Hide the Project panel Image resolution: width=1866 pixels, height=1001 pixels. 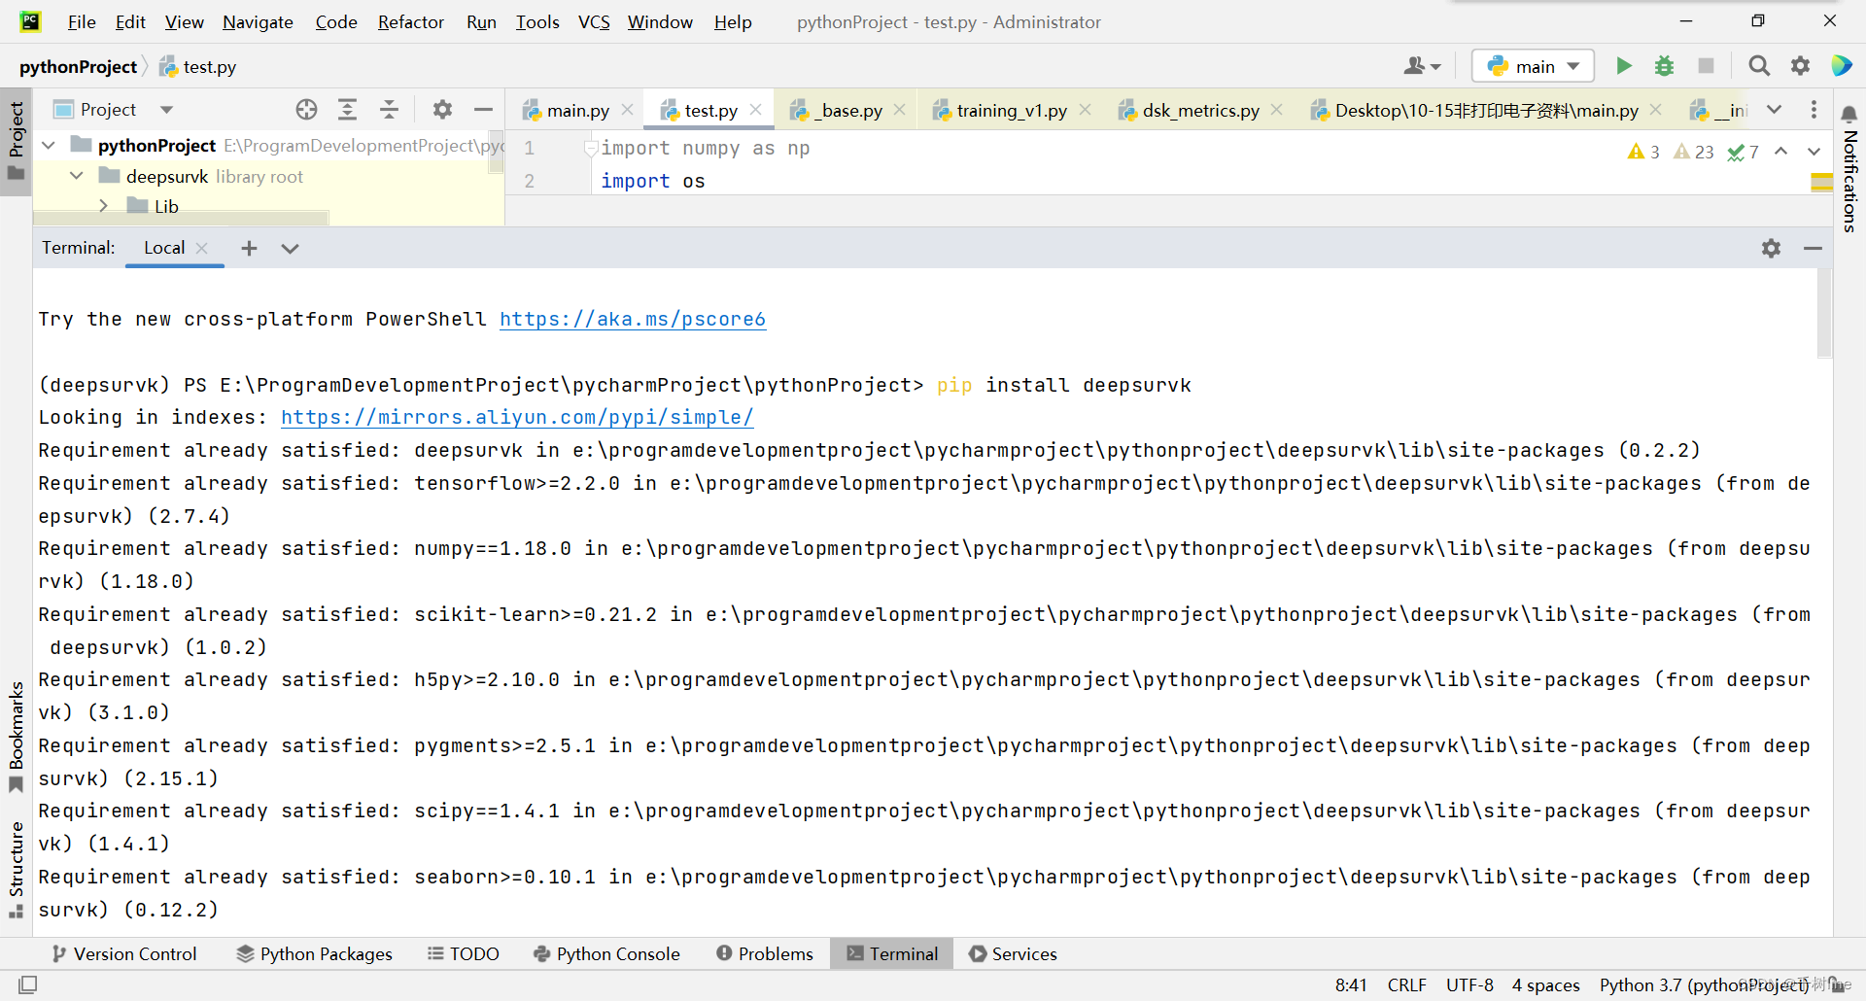483,110
